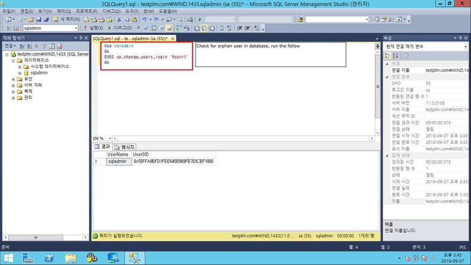Screen dimensions: 471x265
Task: Click the Object Explorer horizontal scrollbar thumb
Action: (36, 237)
